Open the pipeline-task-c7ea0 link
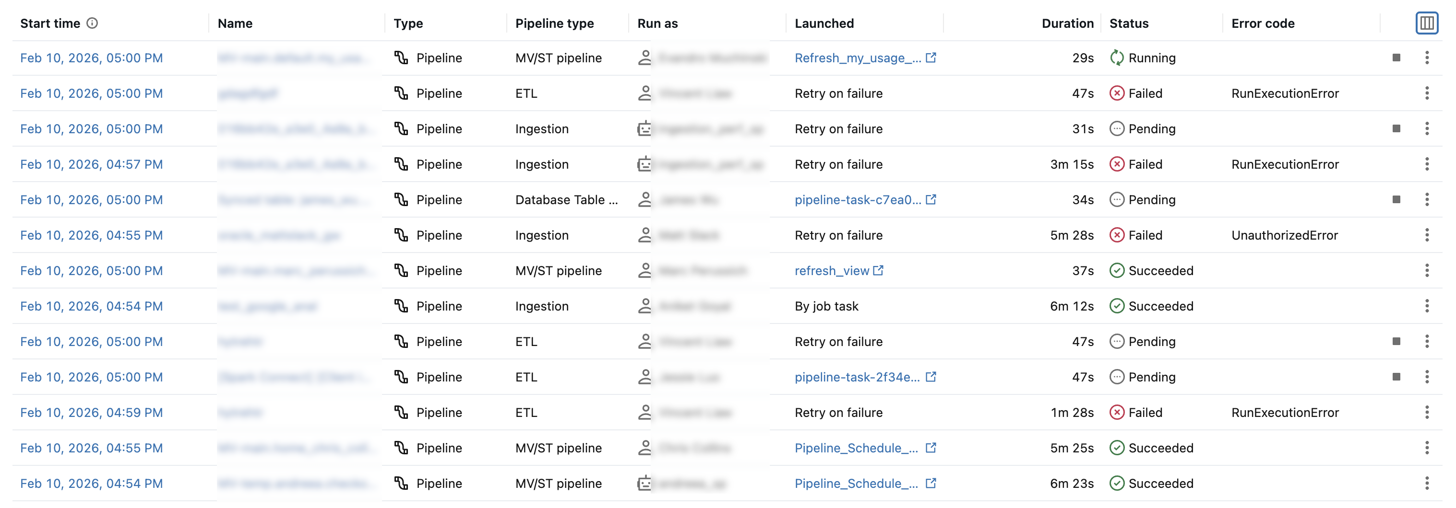 coord(858,199)
